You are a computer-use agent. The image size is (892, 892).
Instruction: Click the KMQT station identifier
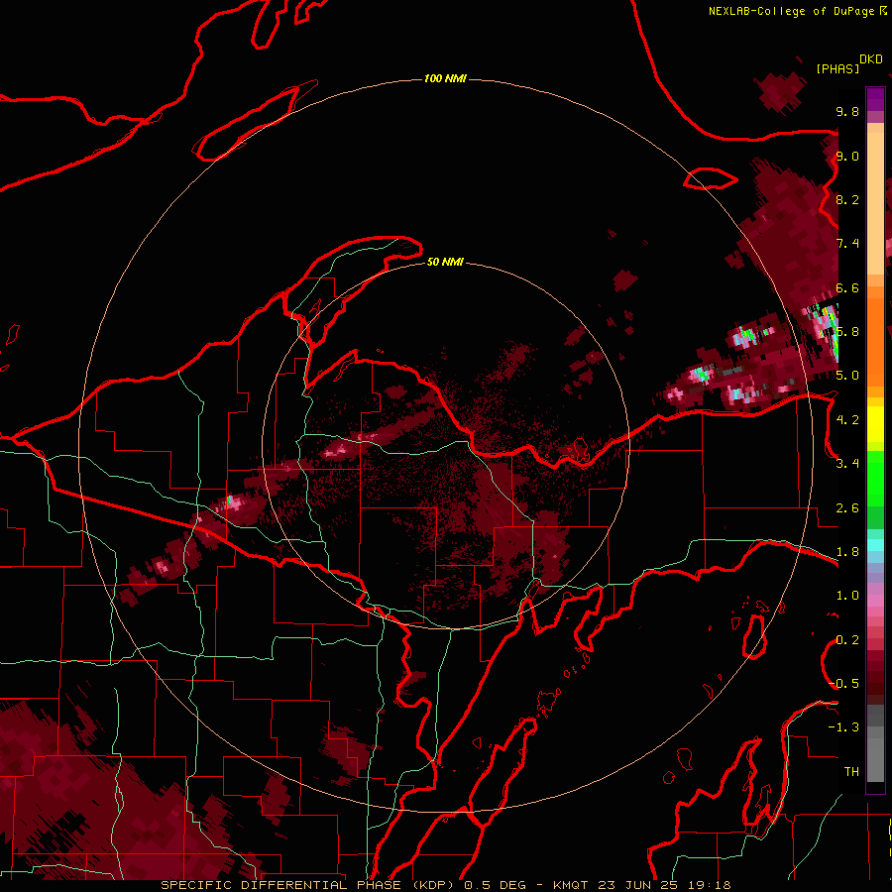pyautogui.click(x=570, y=885)
